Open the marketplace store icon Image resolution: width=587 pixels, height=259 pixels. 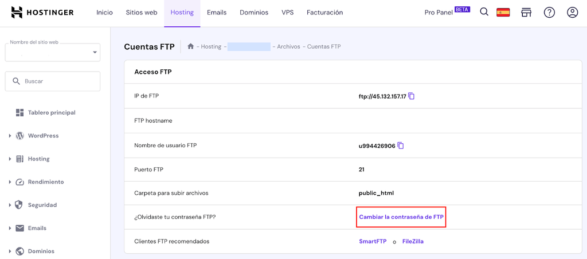pyautogui.click(x=526, y=12)
